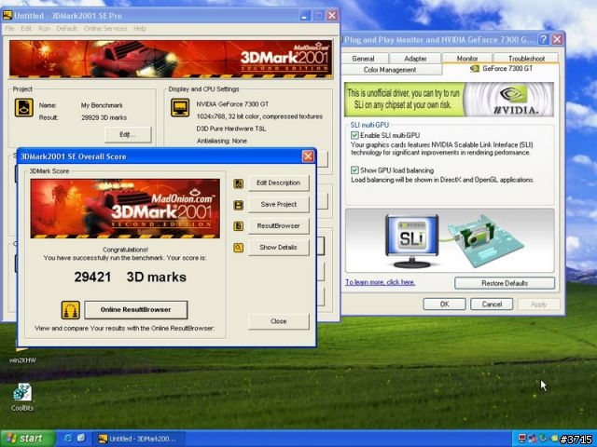Uncheck Show GPU load balancing
The width and height of the screenshot is (597, 447).
coord(354,170)
